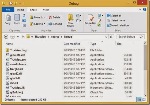
Task: Go back with the left arrow button
Action: click(x=6, y=37)
